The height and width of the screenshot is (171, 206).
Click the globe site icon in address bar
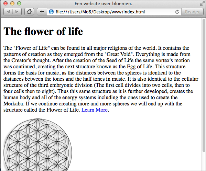[51, 12]
